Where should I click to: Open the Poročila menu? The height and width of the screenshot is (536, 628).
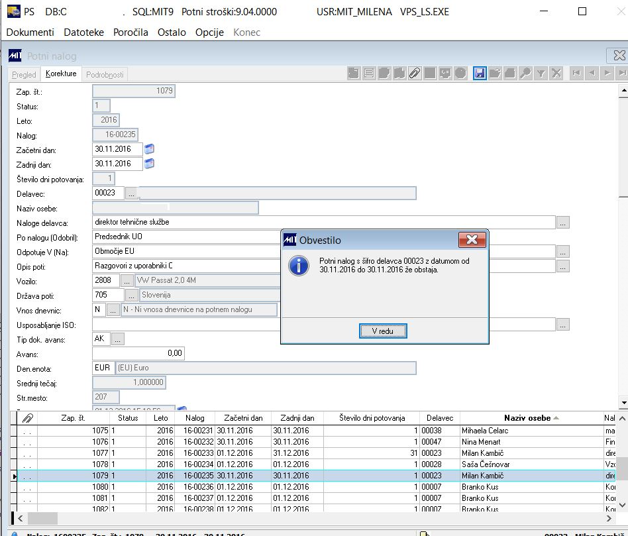pos(131,32)
